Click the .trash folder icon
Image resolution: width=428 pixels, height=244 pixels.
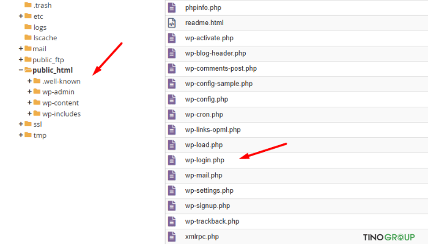point(28,5)
